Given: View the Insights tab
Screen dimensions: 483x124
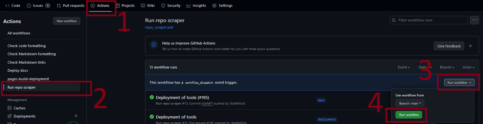Looking at the screenshot, I should pyautogui.click(x=196, y=6).
